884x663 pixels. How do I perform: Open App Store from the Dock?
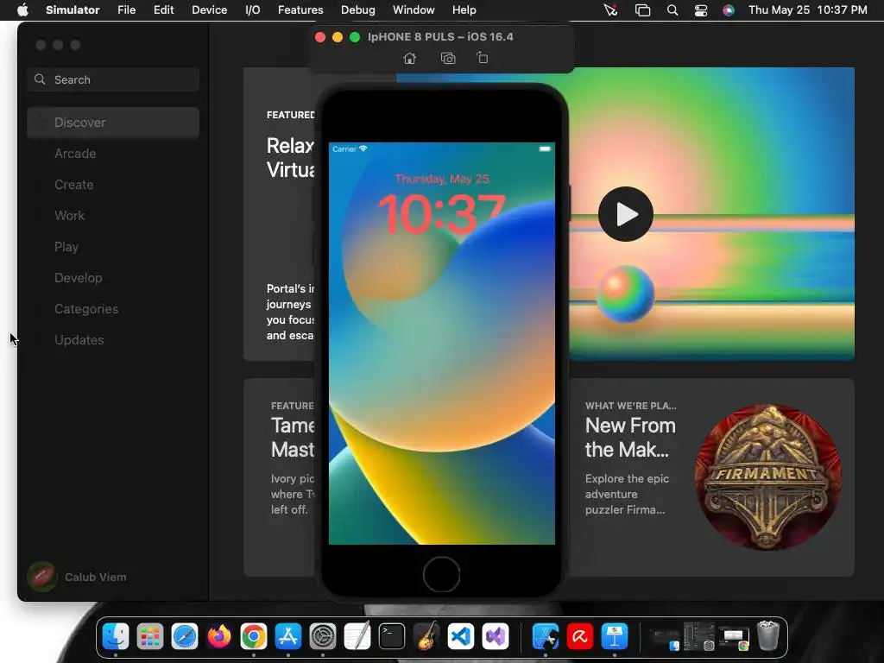point(288,636)
